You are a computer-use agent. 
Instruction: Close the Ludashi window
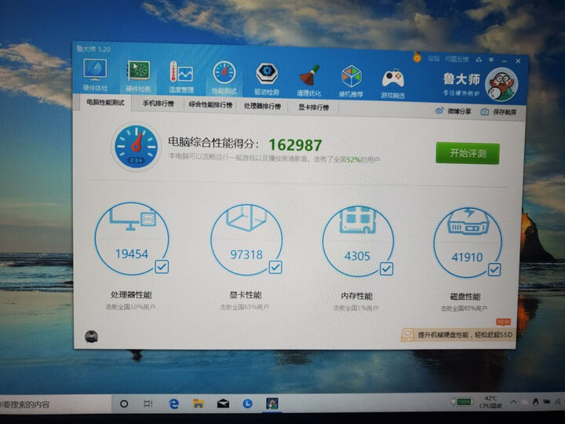tap(518, 61)
